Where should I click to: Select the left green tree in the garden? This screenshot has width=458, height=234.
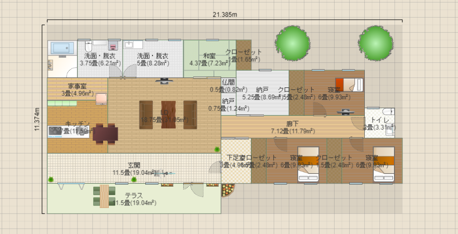click(x=292, y=43)
